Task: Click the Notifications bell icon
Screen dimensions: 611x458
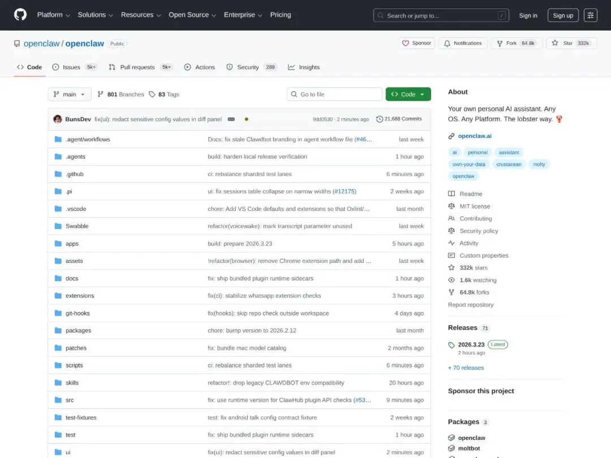Action: [447, 43]
